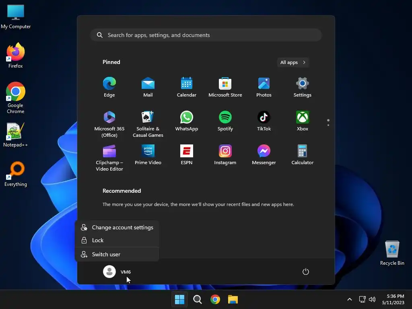Screen dimensions: 412x309
Task: Open Messenger app
Action: point(264,155)
